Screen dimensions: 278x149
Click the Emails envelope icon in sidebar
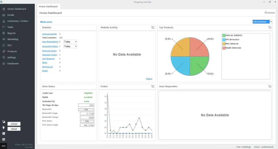[x=4, y=15]
